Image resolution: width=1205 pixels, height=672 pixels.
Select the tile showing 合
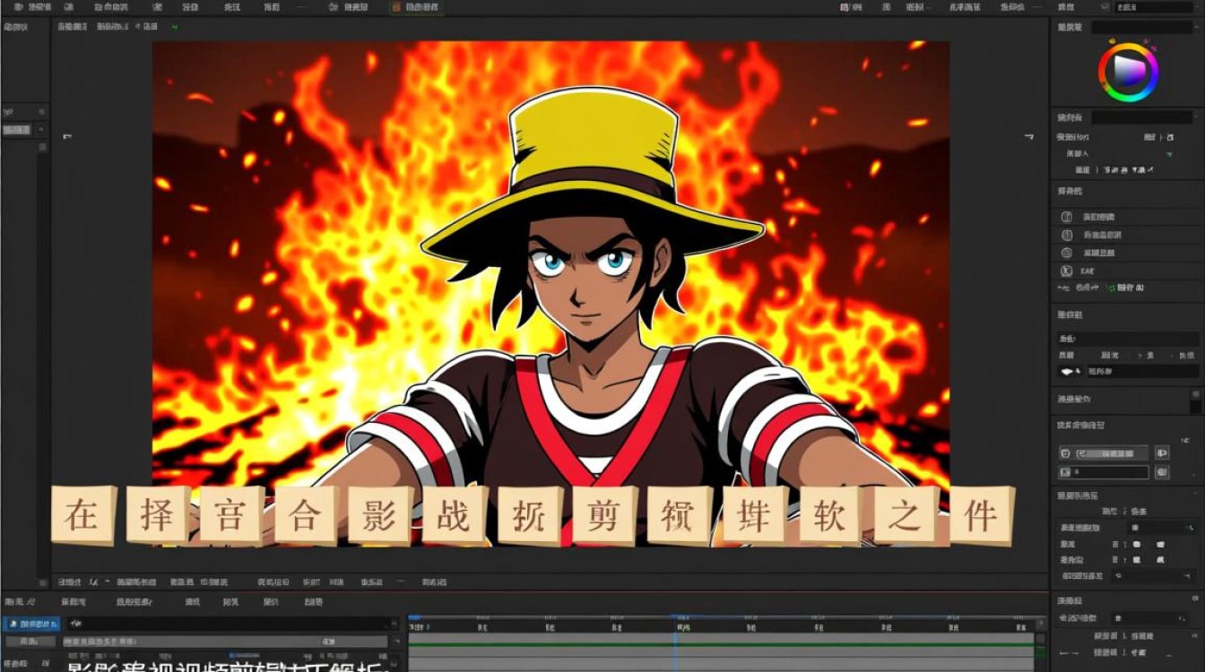click(307, 515)
